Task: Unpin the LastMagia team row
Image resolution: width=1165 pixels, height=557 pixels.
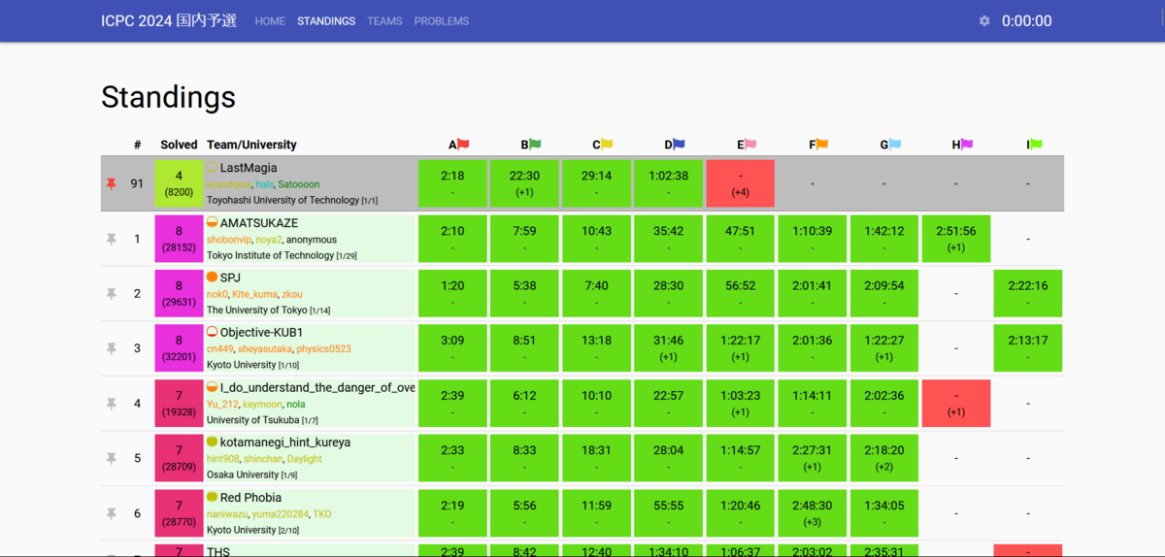Action: [111, 183]
